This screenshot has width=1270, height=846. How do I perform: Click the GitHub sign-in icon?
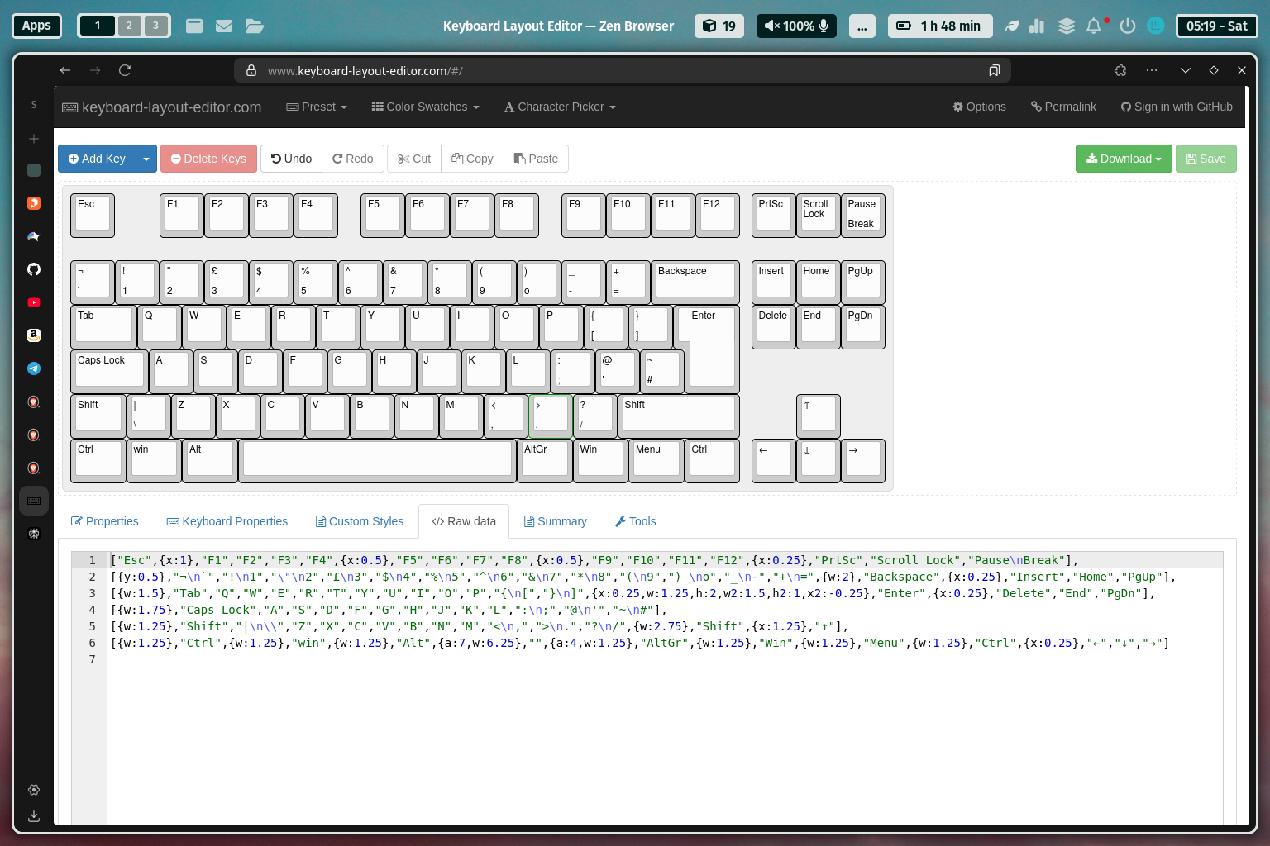tap(1126, 107)
